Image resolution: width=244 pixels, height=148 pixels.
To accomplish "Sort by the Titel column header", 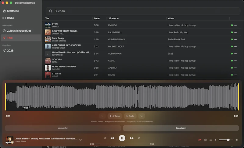I will 47,18.
